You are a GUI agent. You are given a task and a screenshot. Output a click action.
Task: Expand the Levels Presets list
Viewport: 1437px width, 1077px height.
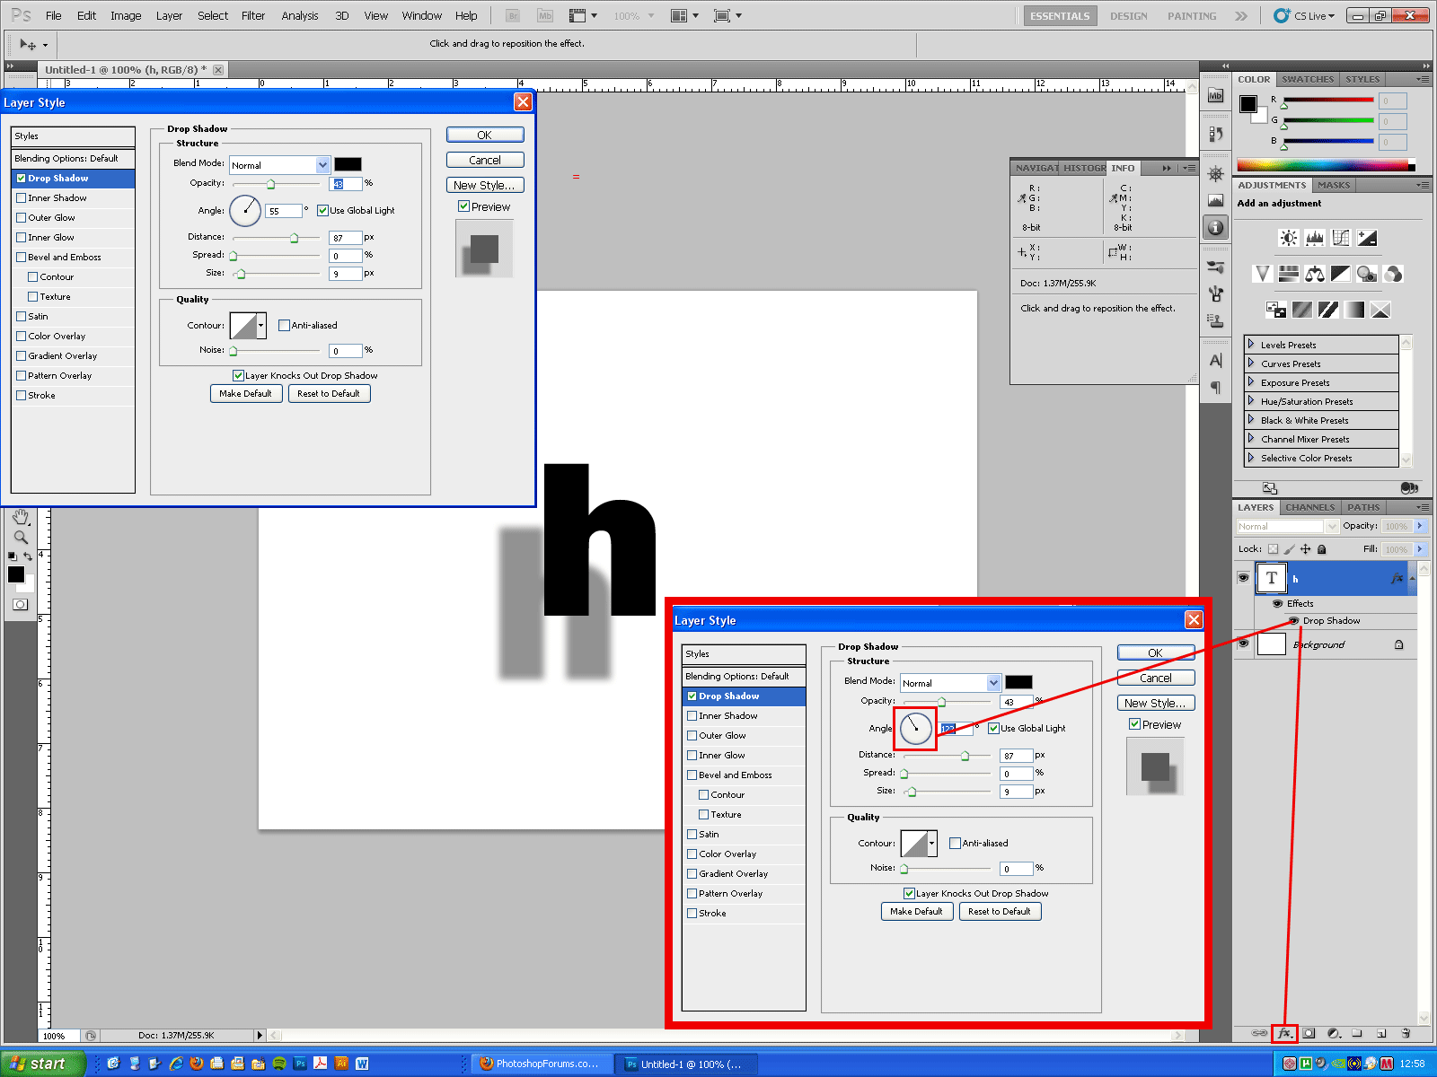(1251, 345)
